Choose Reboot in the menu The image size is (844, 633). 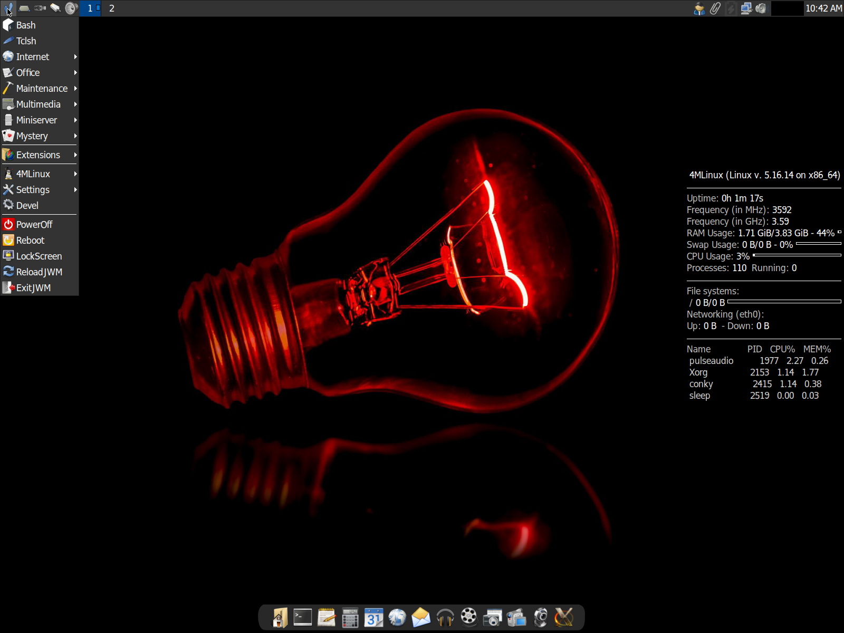(x=40, y=240)
